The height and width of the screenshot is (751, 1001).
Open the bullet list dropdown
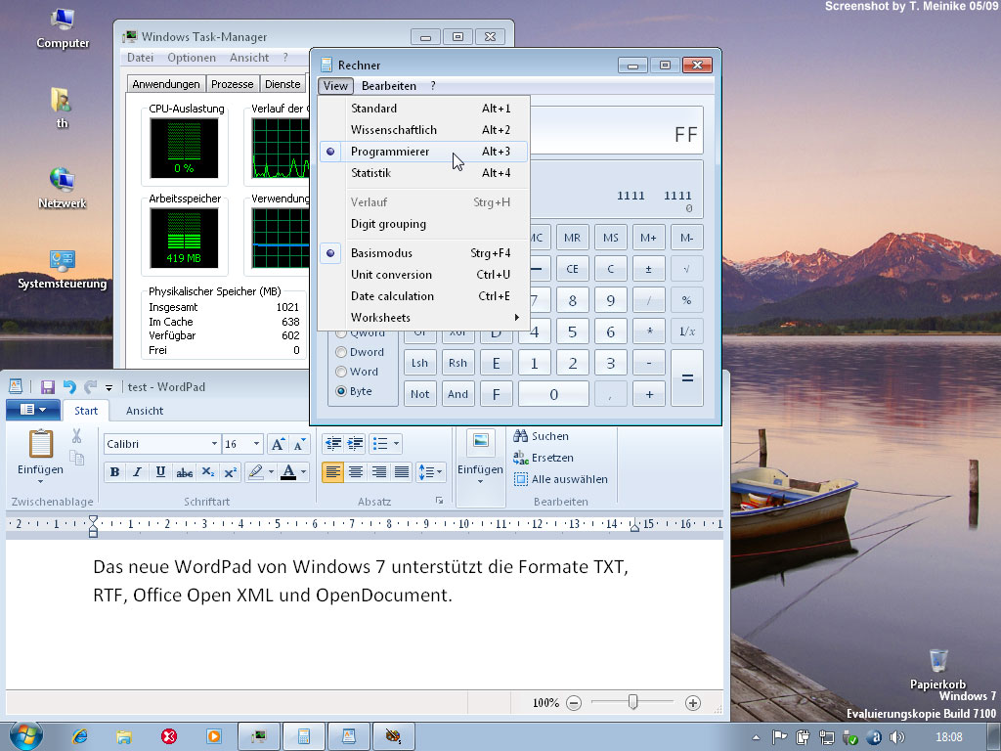(397, 443)
